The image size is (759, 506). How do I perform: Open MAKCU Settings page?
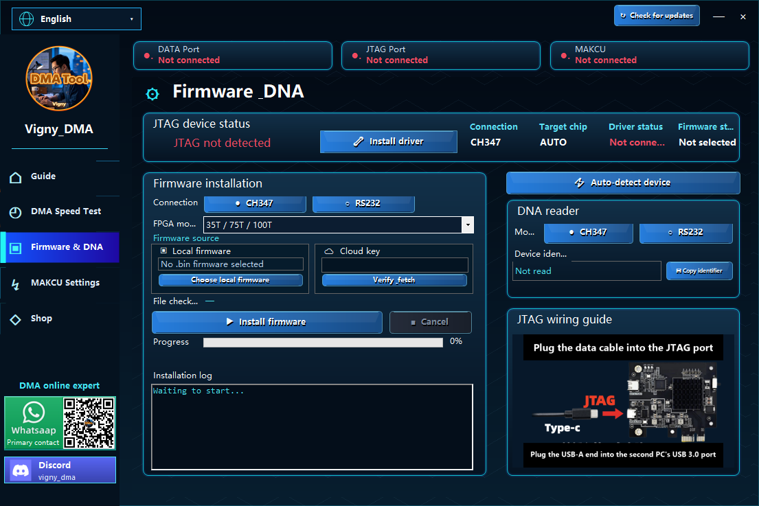[60, 283]
